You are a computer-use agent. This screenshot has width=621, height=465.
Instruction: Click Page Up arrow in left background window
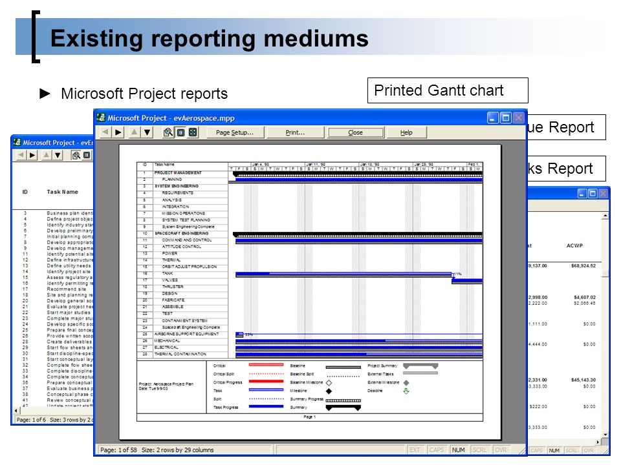(x=47, y=156)
